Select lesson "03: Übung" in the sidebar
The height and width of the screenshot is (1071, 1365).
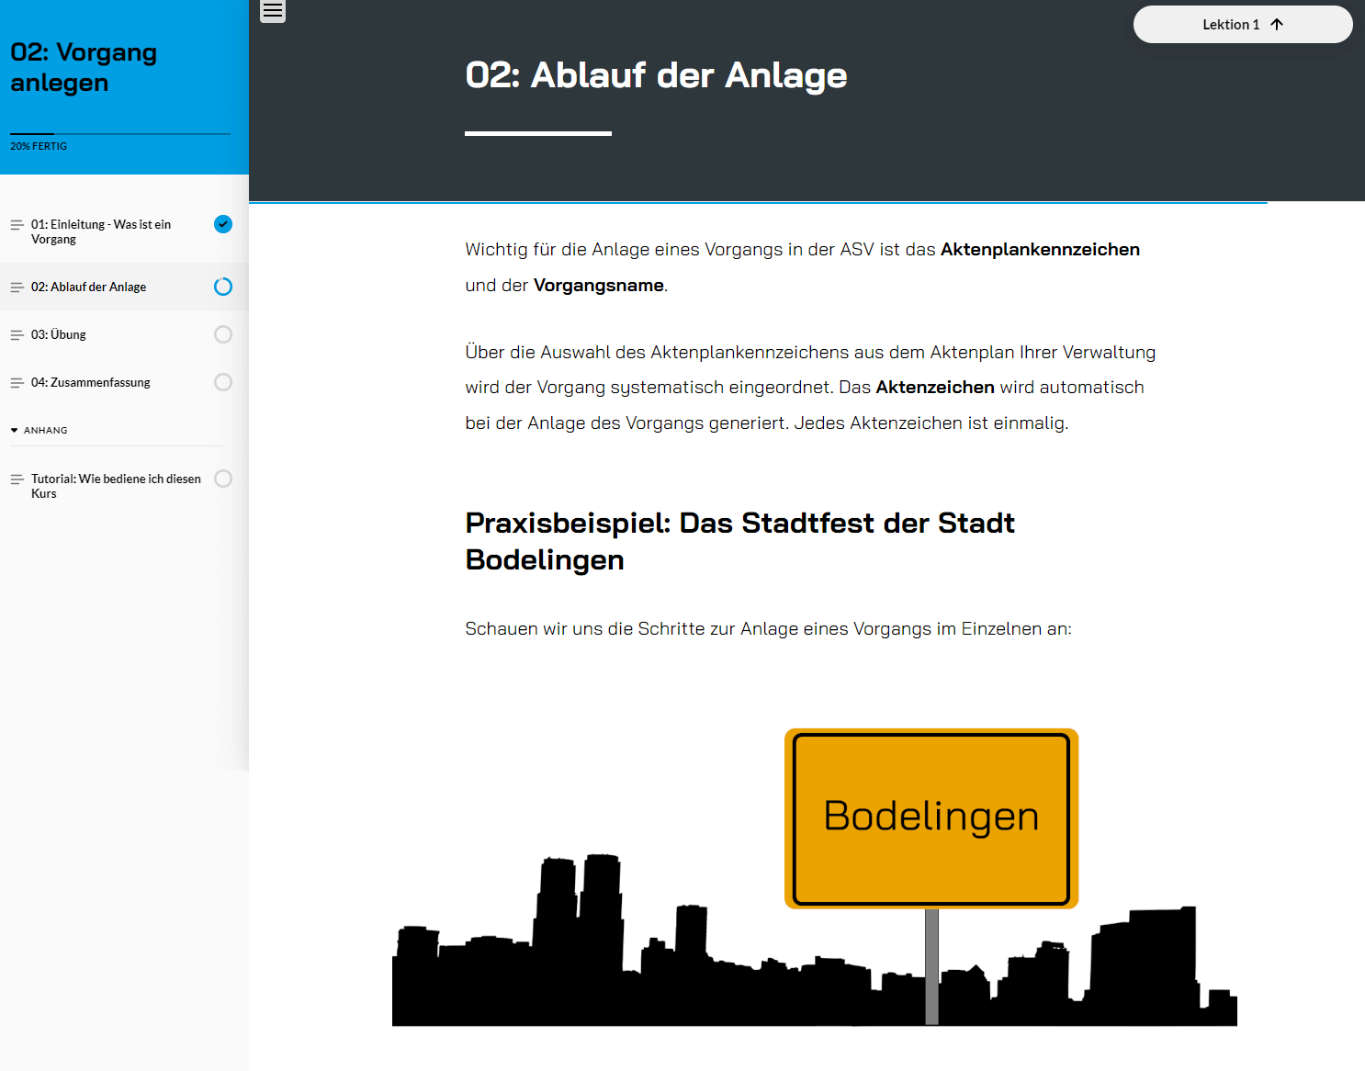pyautogui.click(x=59, y=334)
